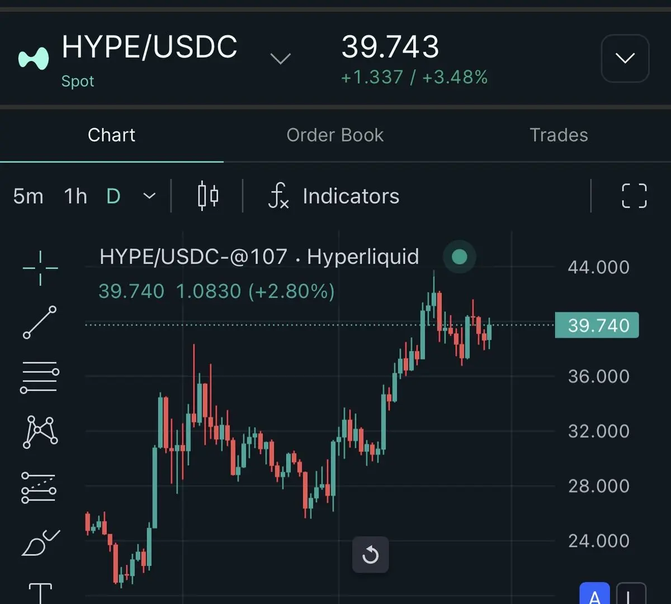The width and height of the screenshot is (671, 604).
Task: Click the 1.0830 (+2.80%) chart legend value
Action: pos(256,291)
